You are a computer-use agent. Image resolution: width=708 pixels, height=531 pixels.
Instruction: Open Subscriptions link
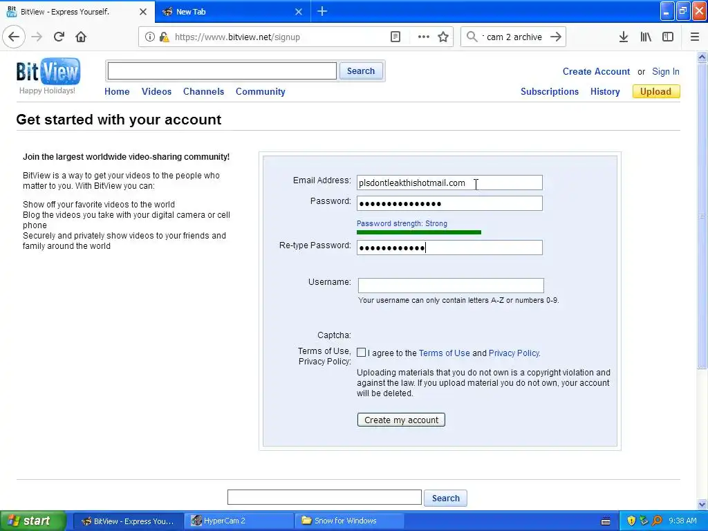click(x=550, y=92)
